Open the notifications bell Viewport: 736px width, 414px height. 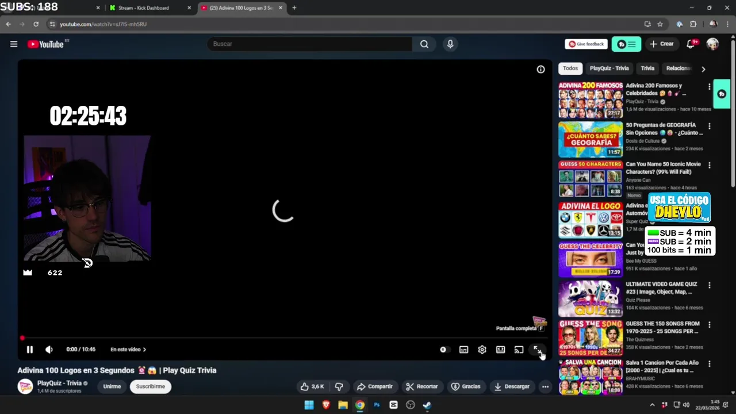pyautogui.click(x=691, y=44)
